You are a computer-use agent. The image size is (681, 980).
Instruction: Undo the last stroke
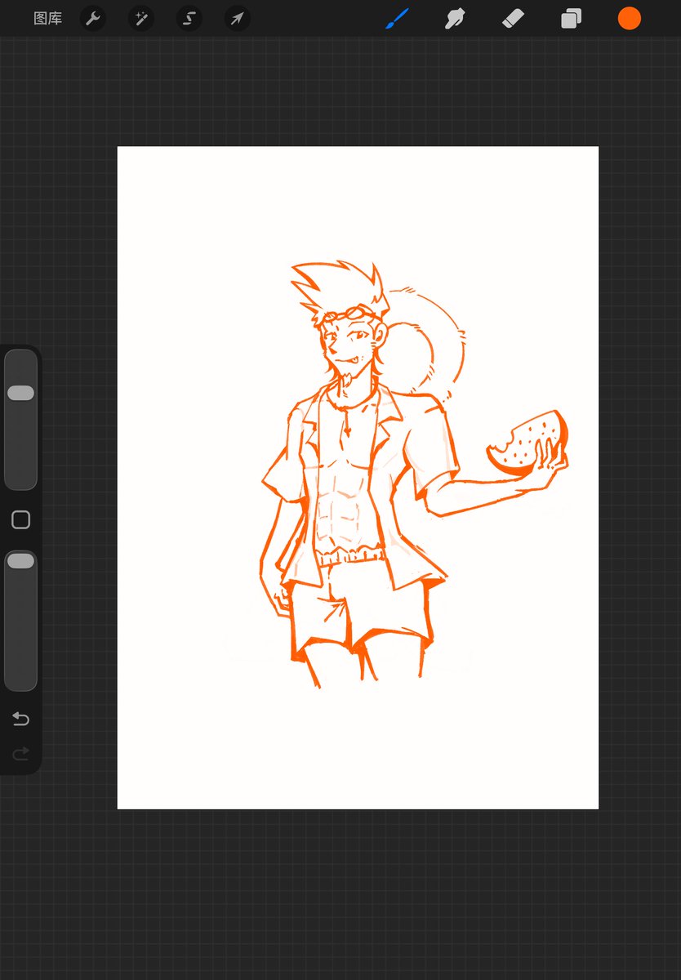click(x=20, y=719)
